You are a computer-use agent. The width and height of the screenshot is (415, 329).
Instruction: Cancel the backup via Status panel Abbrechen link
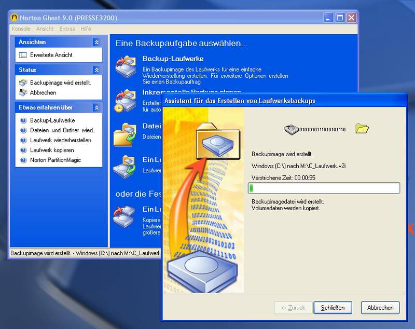(x=43, y=93)
